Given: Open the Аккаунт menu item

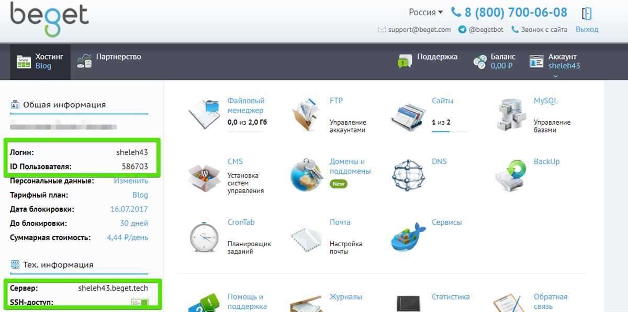Looking at the screenshot, I should pyautogui.click(x=555, y=61).
